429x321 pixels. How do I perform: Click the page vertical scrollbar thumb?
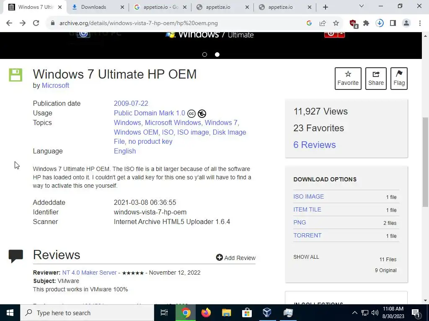426,162
